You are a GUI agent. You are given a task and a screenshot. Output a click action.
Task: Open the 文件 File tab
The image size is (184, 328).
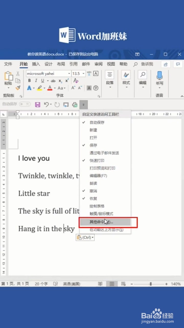pos(8,64)
